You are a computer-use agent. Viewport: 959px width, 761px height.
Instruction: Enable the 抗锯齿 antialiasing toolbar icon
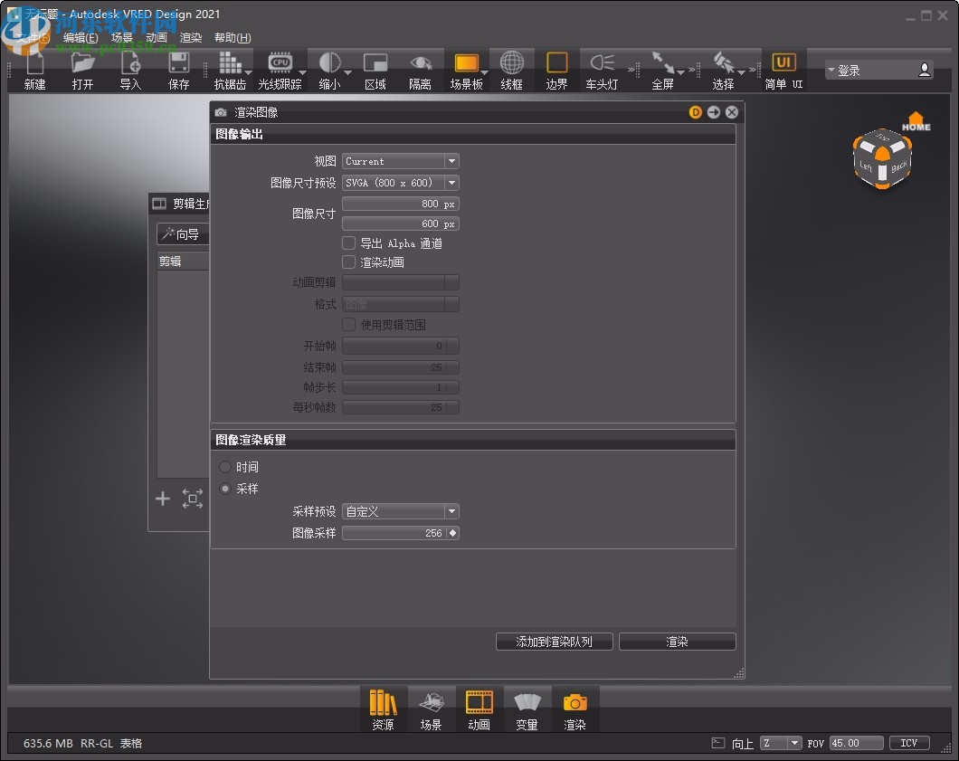pyautogui.click(x=231, y=63)
